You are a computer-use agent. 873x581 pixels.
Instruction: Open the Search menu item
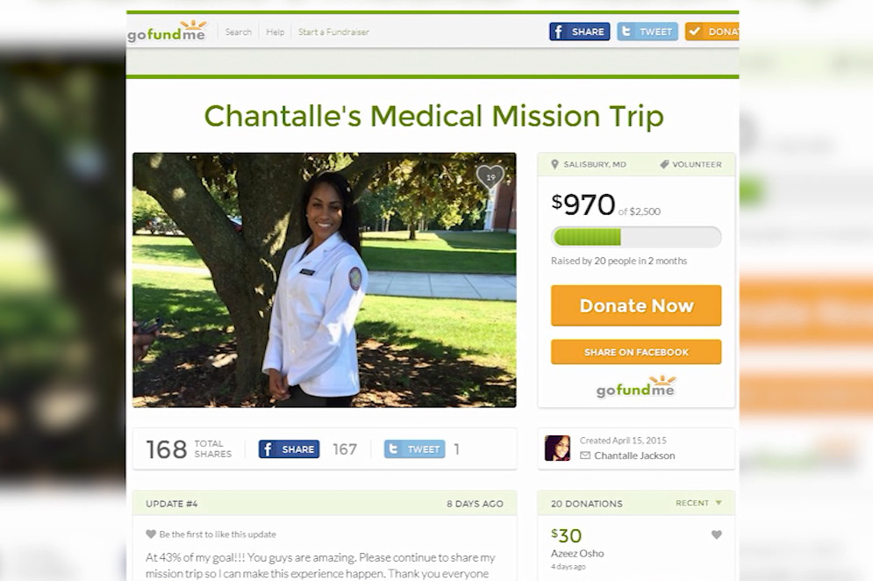(x=239, y=32)
